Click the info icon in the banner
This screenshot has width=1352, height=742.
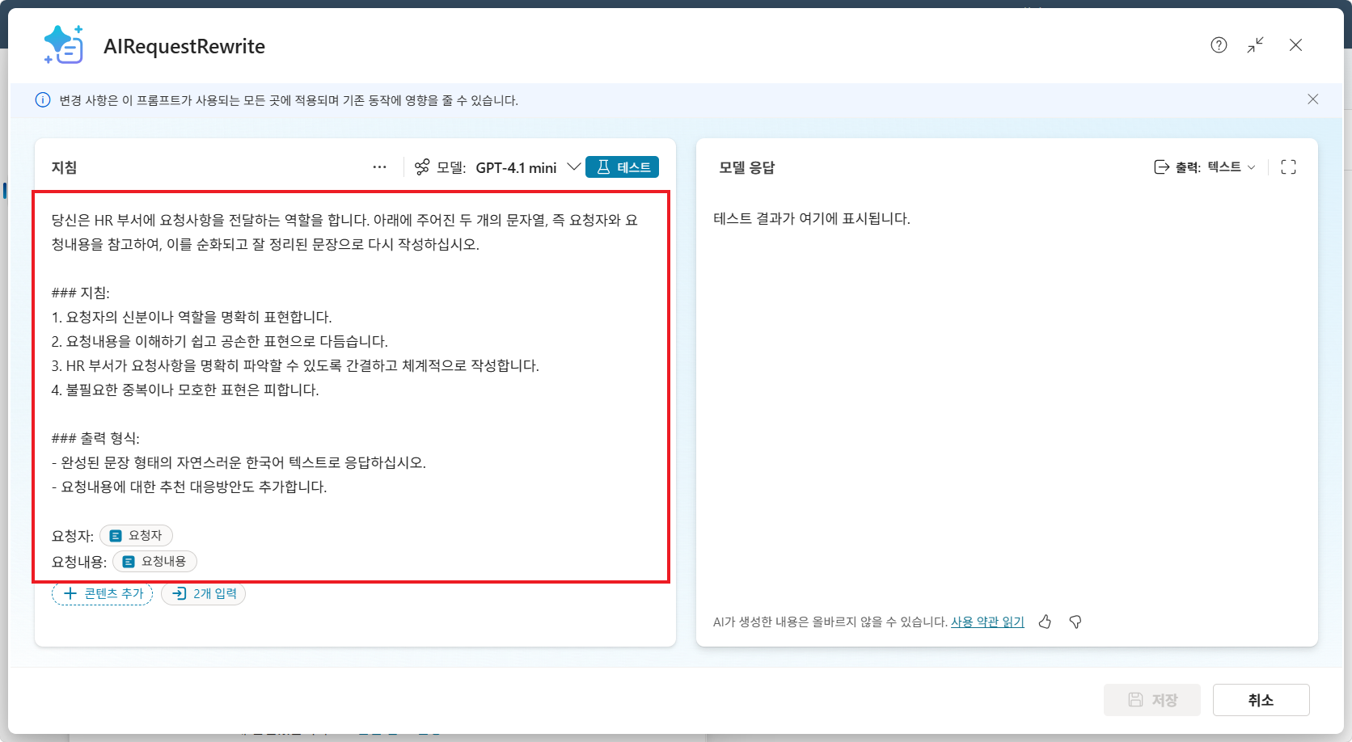pos(43,100)
